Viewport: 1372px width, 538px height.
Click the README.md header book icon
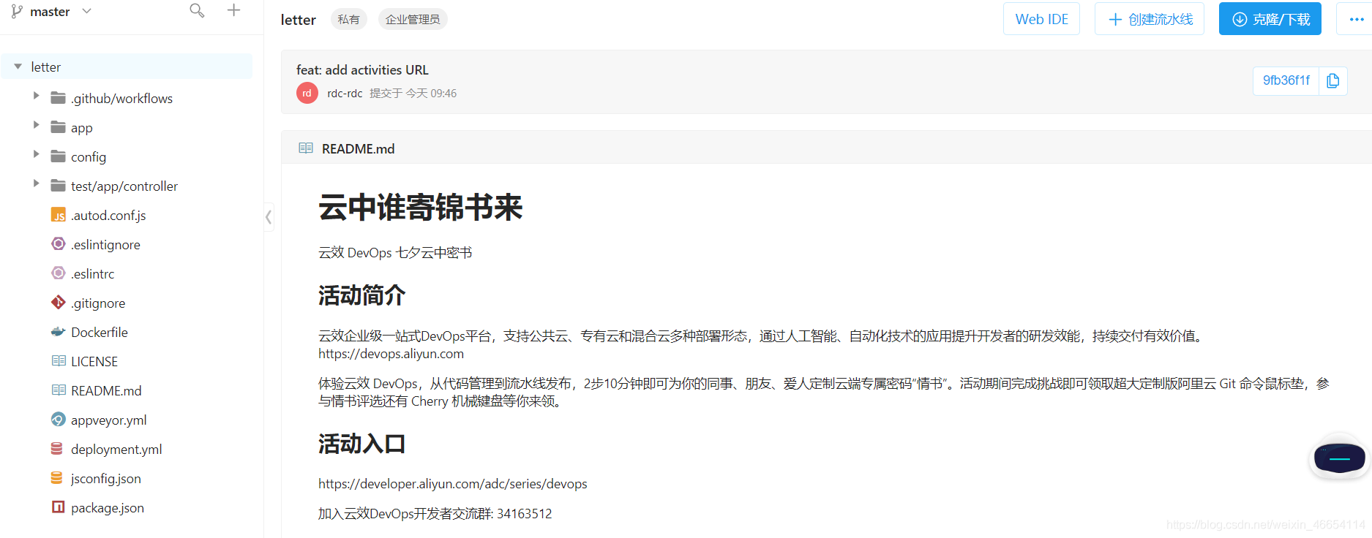click(x=306, y=148)
